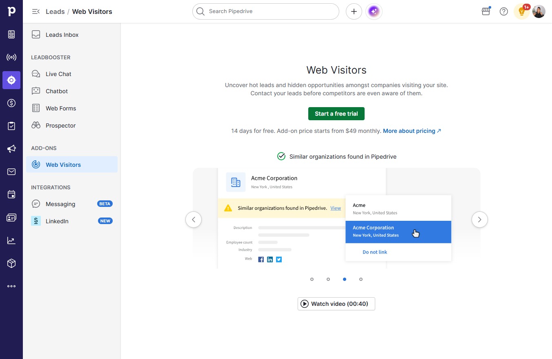Go to next carousel slide arrow
552x359 pixels.
[x=480, y=220]
